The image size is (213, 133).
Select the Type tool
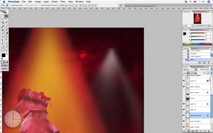coord(6,40)
